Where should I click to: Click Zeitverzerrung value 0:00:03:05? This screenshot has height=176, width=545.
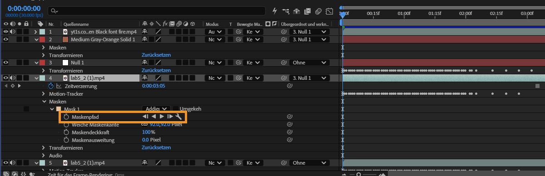[x=154, y=86]
